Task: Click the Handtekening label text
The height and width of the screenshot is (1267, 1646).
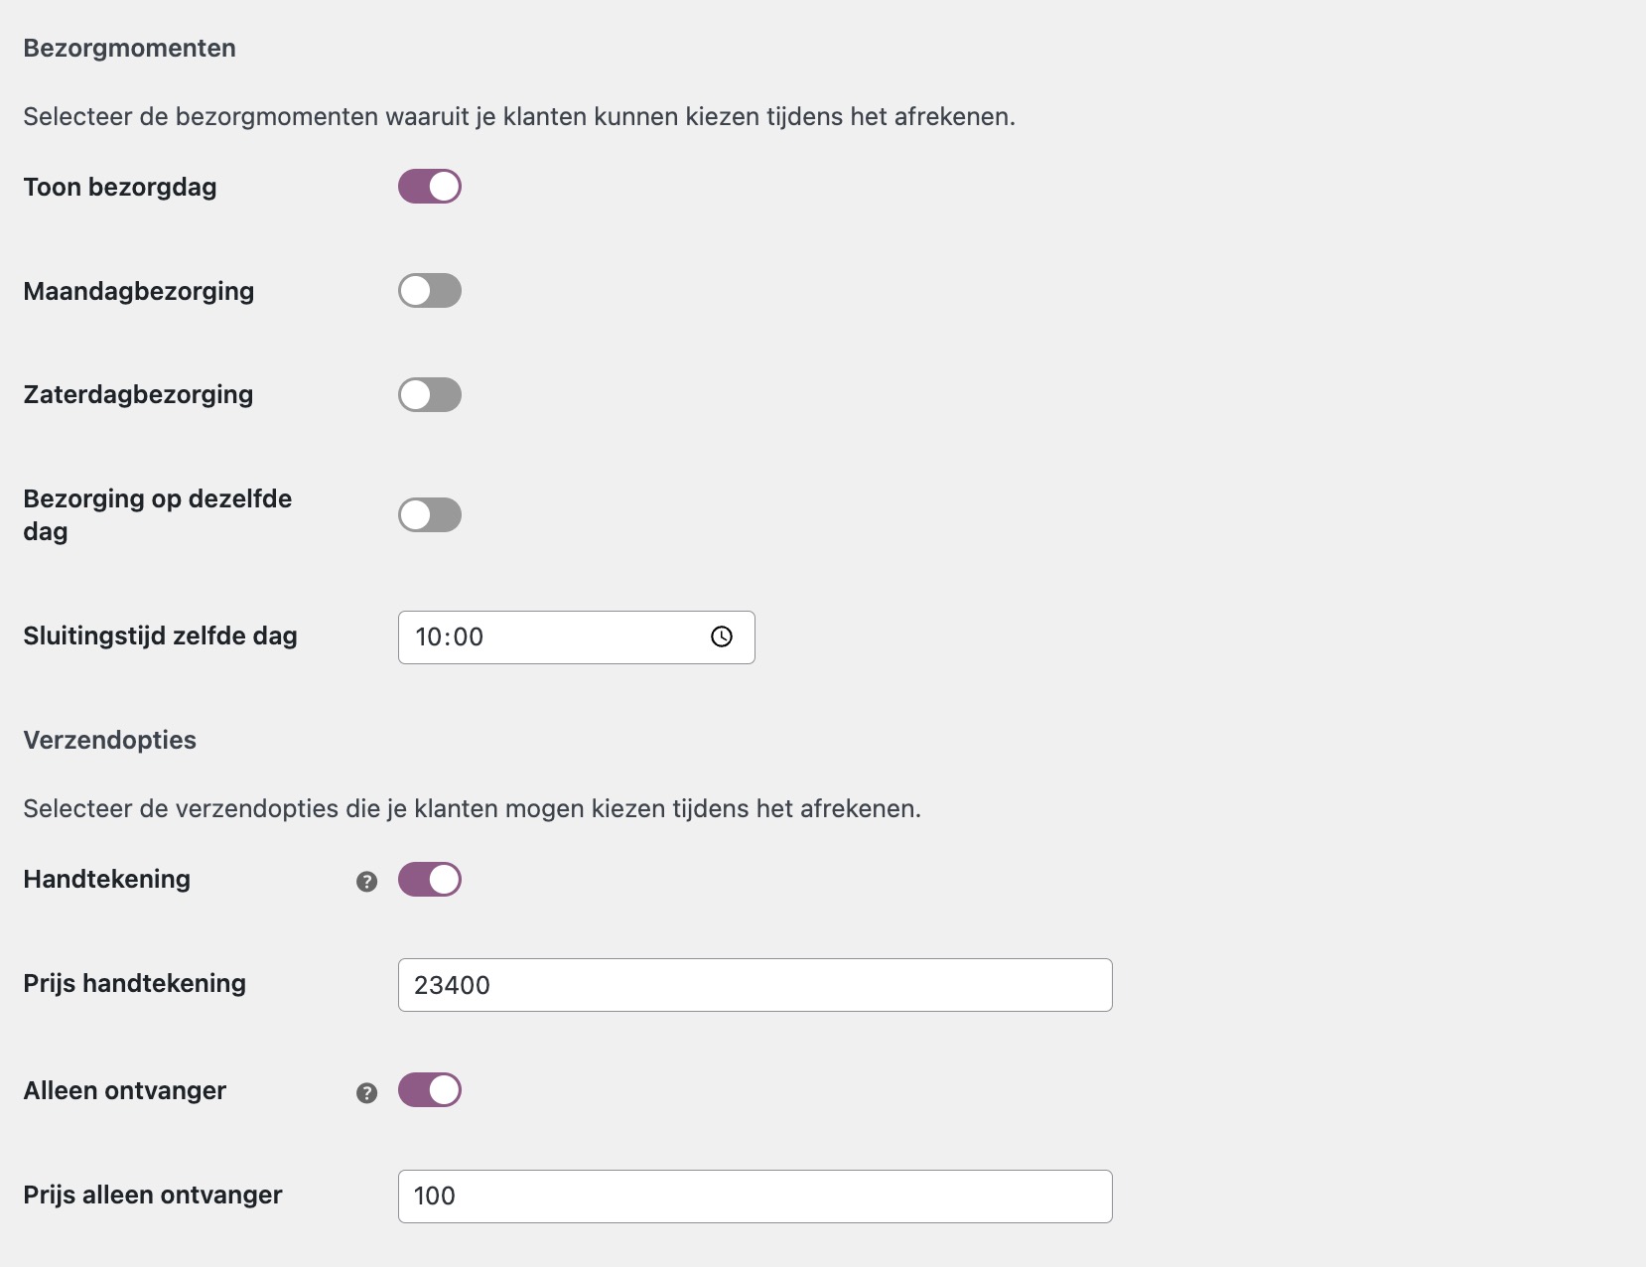Action: point(105,879)
